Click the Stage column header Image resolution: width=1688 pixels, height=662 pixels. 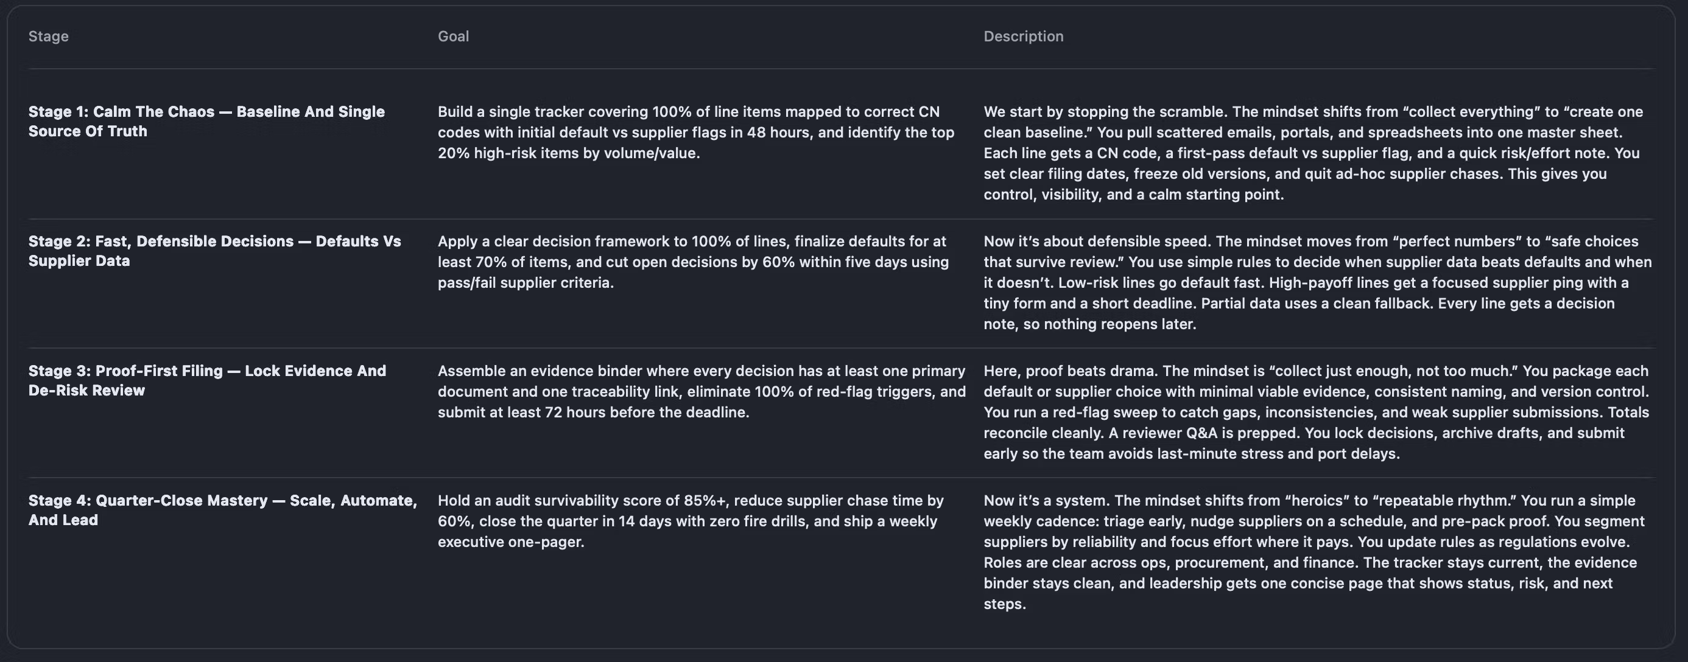click(49, 37)
